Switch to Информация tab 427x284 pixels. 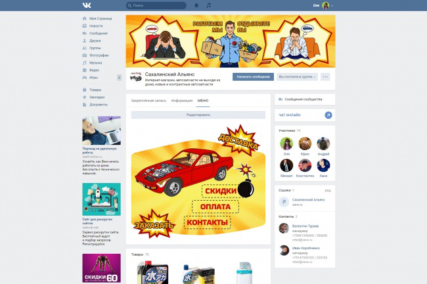click(x=182, y=100)
